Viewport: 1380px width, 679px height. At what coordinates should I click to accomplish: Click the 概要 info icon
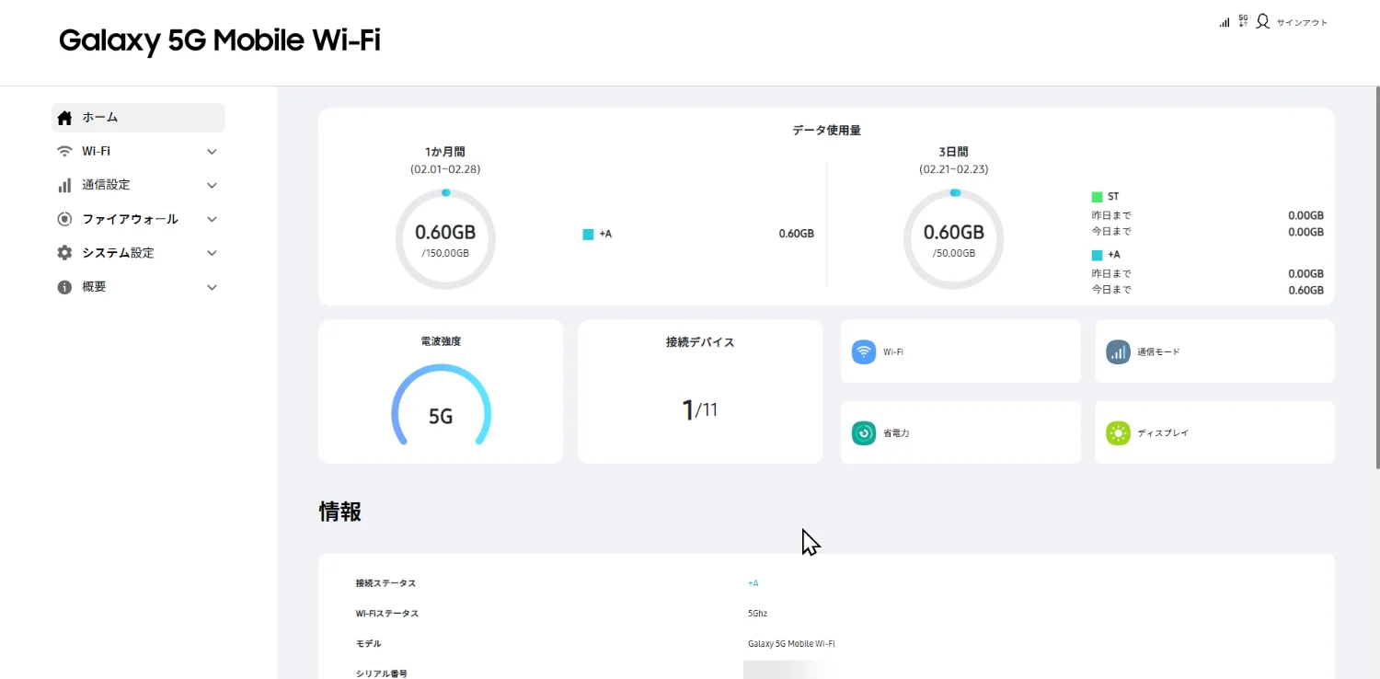pos(64,287)
